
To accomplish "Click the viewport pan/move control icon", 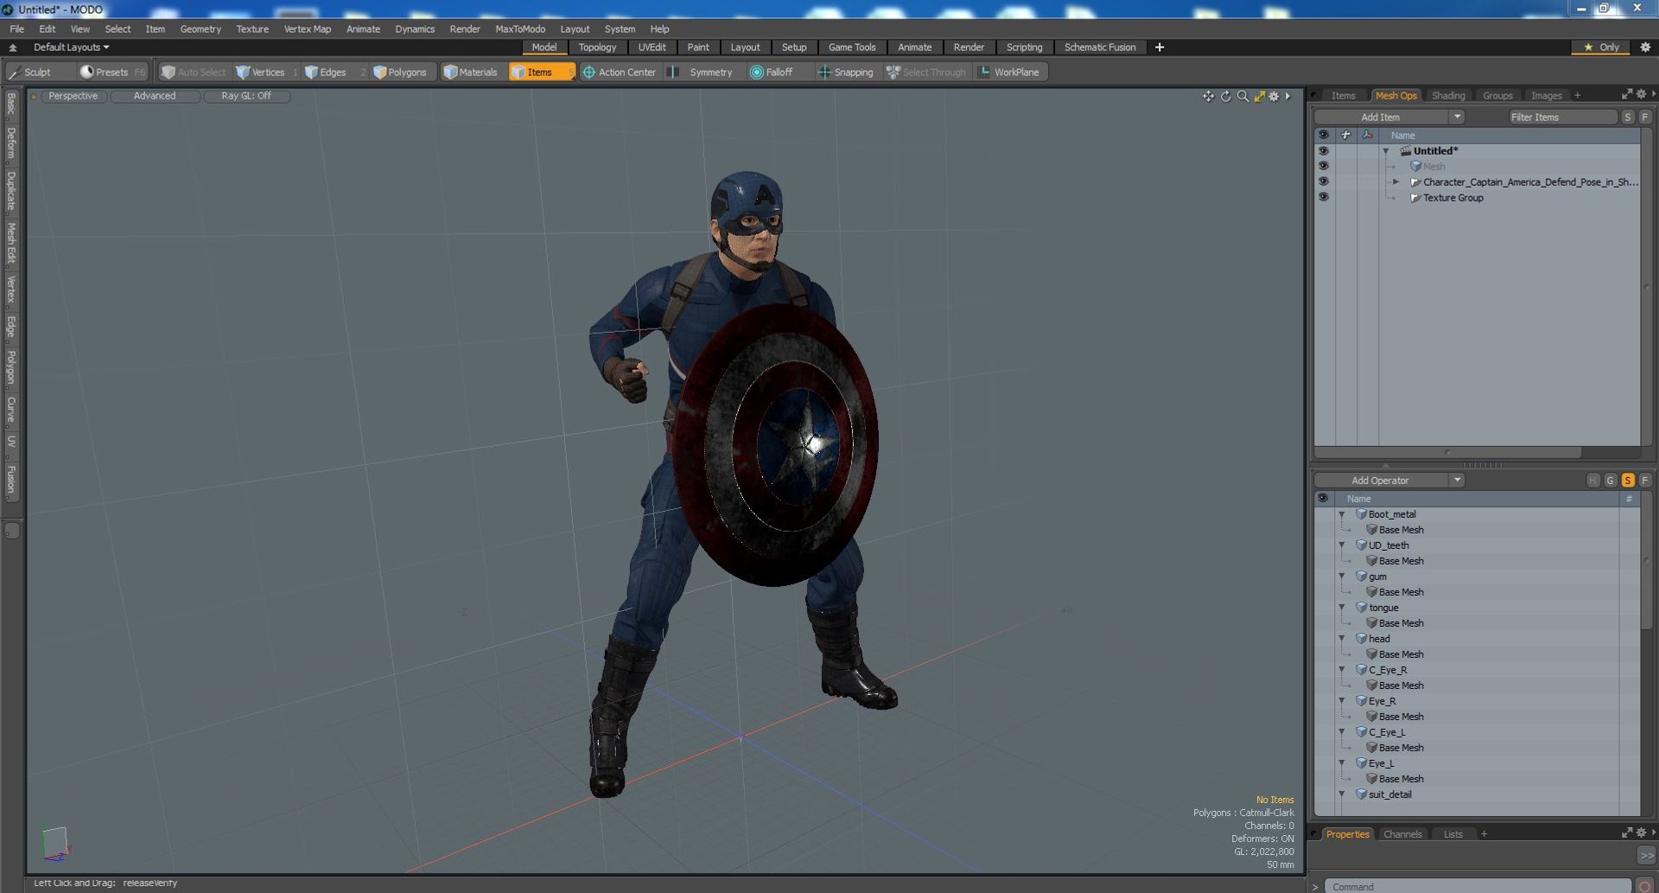I will point(1208,96).
